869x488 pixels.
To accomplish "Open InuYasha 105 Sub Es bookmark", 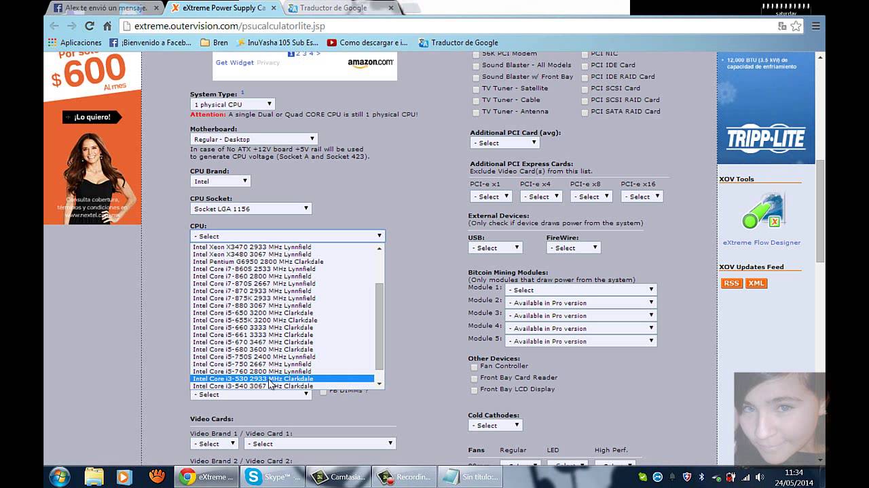I will click(x=277, y=43).
